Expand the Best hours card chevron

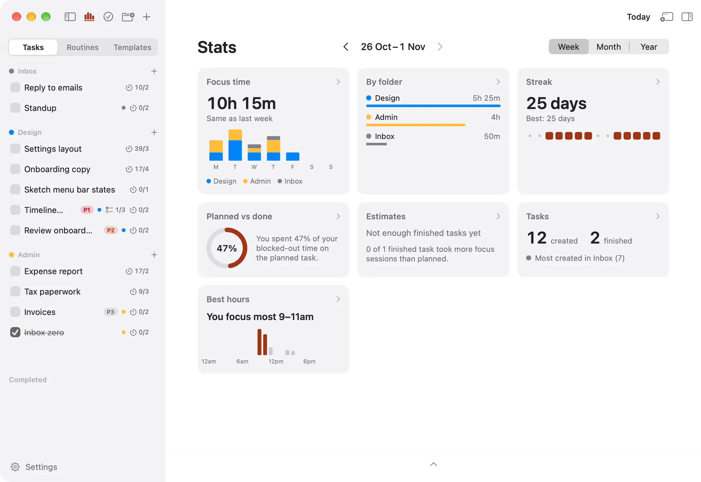[x=338, y=299]
